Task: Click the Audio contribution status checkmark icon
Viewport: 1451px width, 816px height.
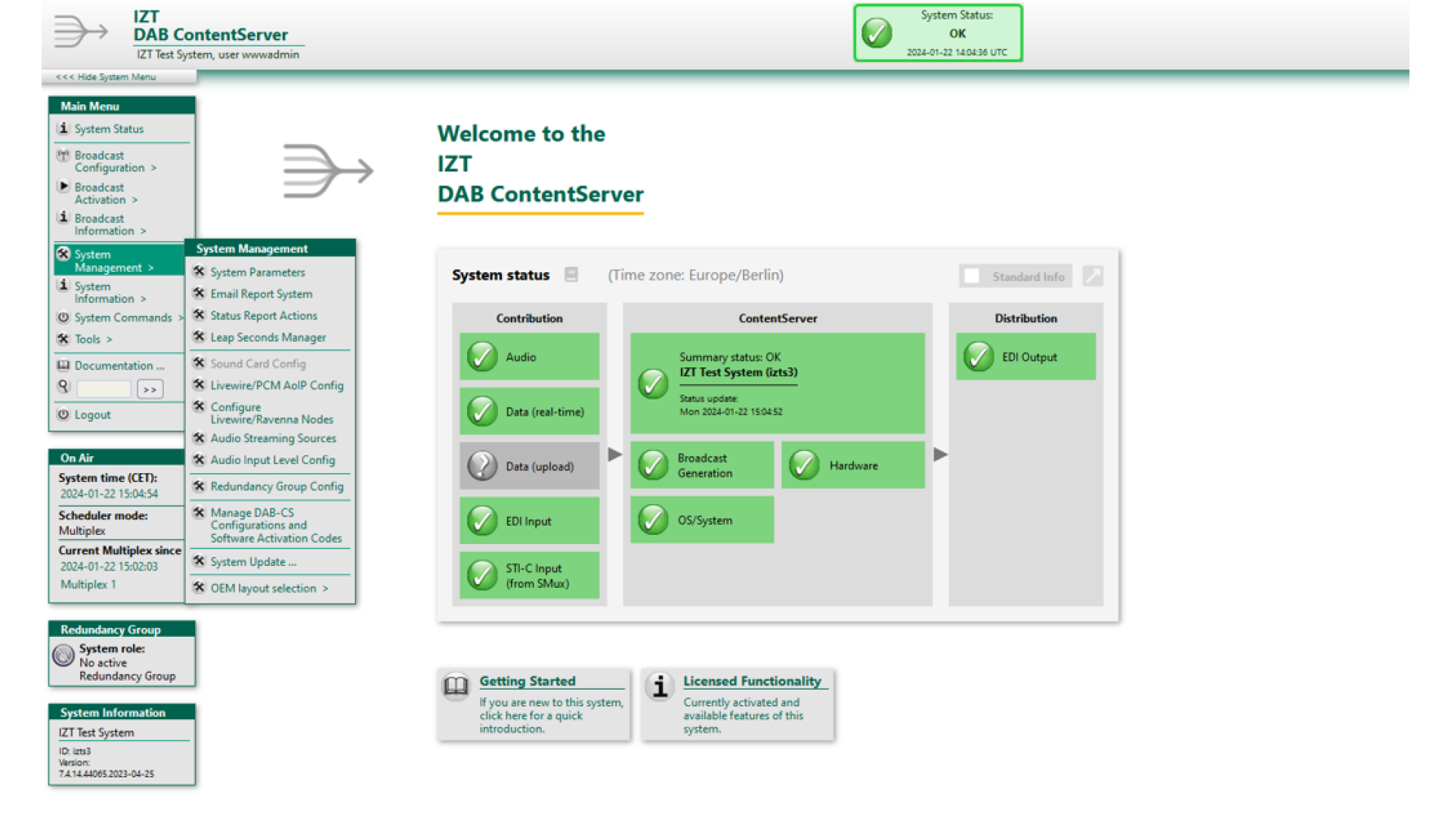Action: coord(482,357)
